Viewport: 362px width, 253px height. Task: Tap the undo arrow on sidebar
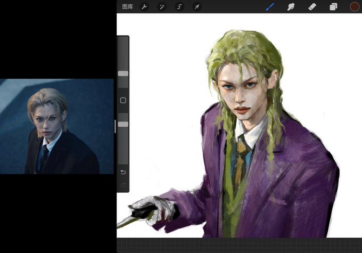click(x=123, y=172)
